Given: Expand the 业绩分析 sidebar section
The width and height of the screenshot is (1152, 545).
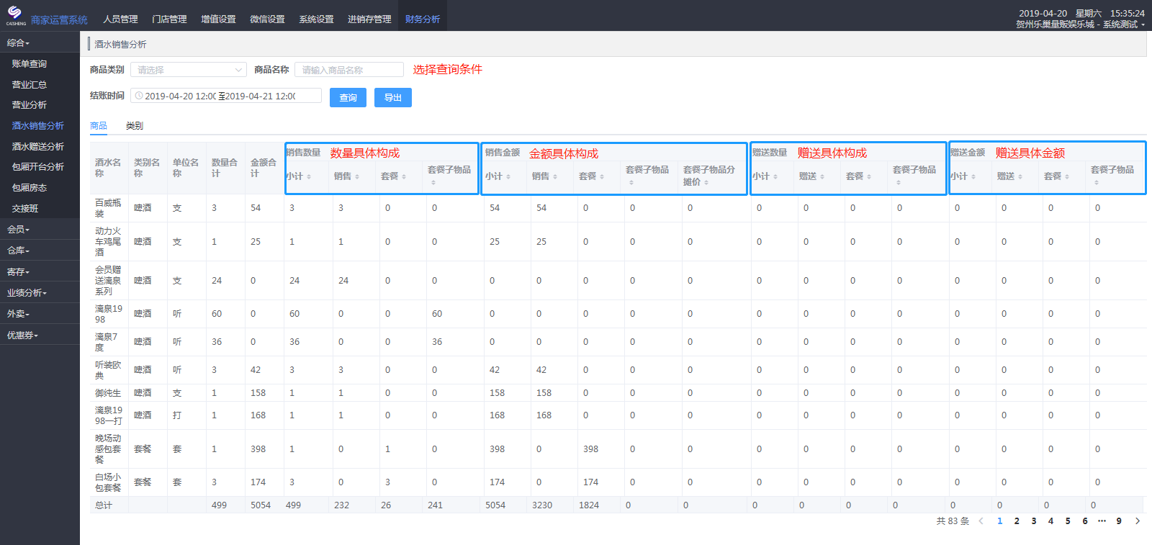Looking at the screenshot, I should pyautogui.click(x=40, y=293).
